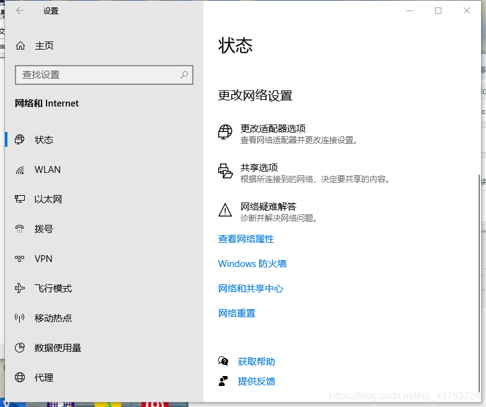Minimize the Settings window
The image size is (486, 407).
[x=410, y=11]
